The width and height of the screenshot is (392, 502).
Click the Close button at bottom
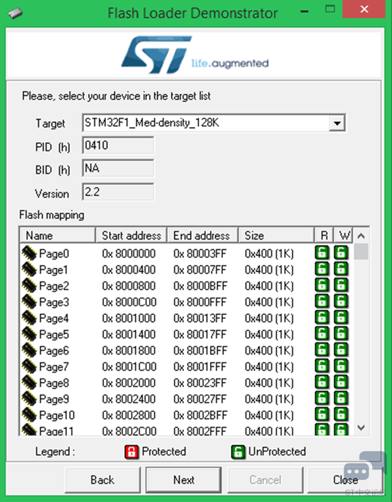click(x=345, y=480)
